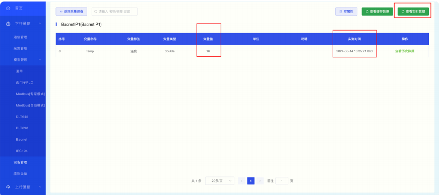
Task: Click the timestamp 2024-08-14 10:35:21.063
Action: [x=354, y=51]
